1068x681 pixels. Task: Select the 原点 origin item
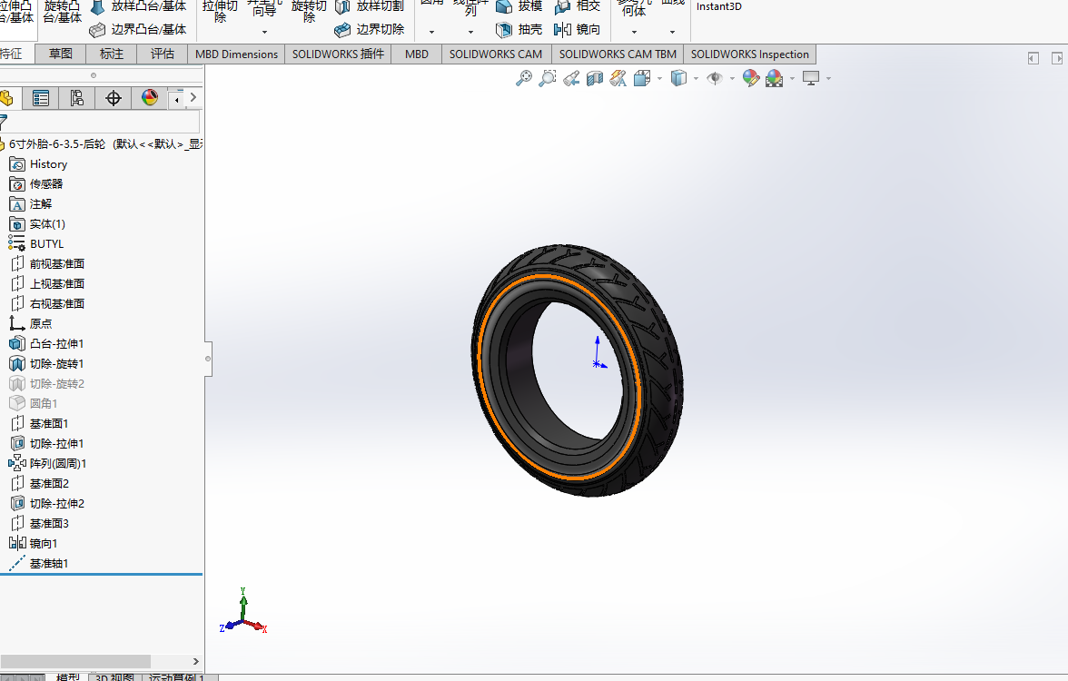31,323
